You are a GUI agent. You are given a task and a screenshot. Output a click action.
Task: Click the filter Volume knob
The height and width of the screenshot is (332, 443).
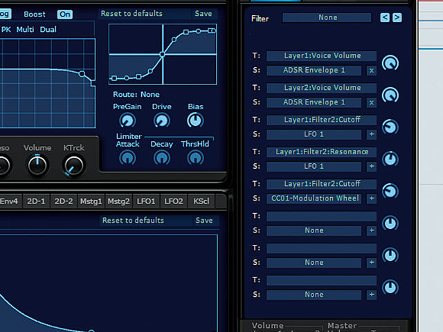tap(37, 165)
